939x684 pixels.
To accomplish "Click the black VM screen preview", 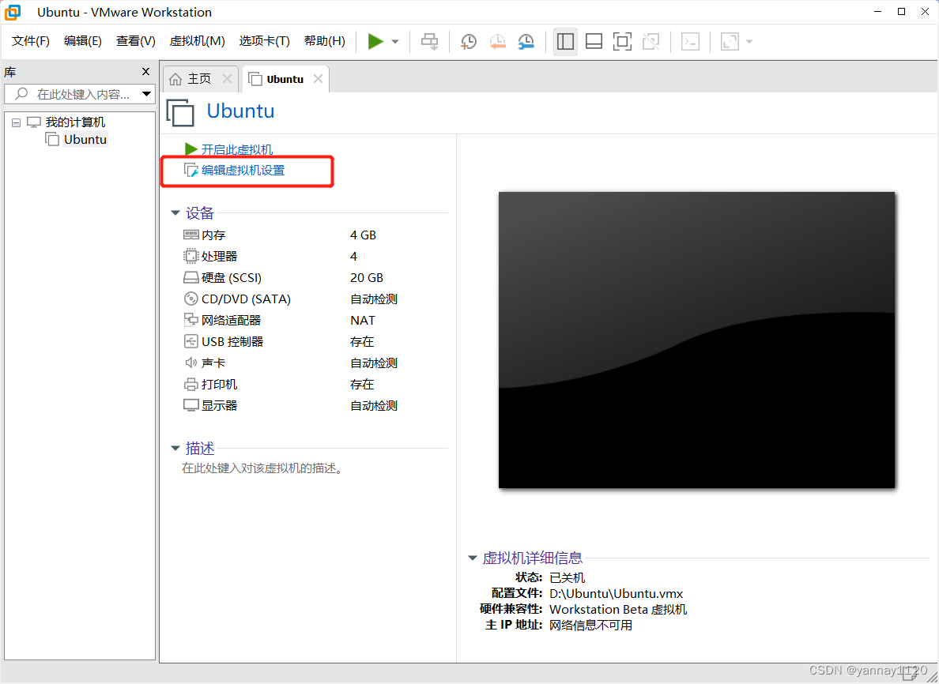I will click(696, 340).
